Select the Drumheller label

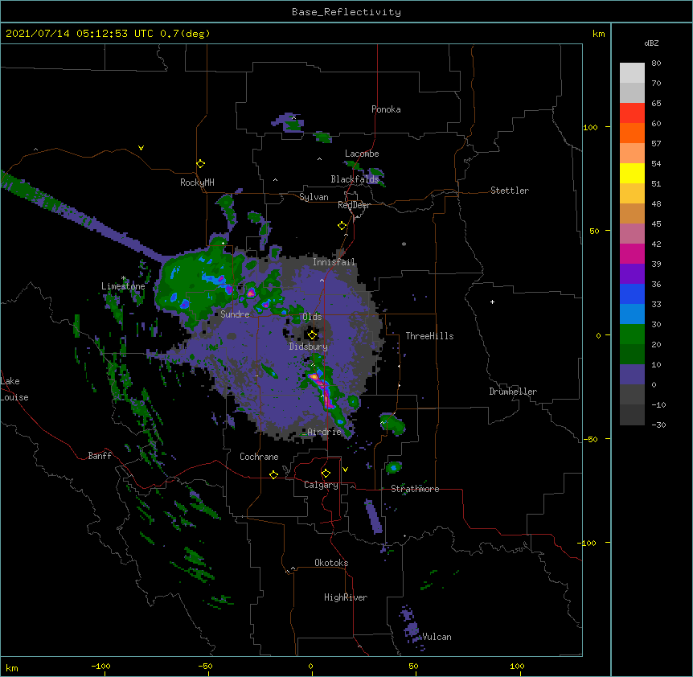point(513,392)
